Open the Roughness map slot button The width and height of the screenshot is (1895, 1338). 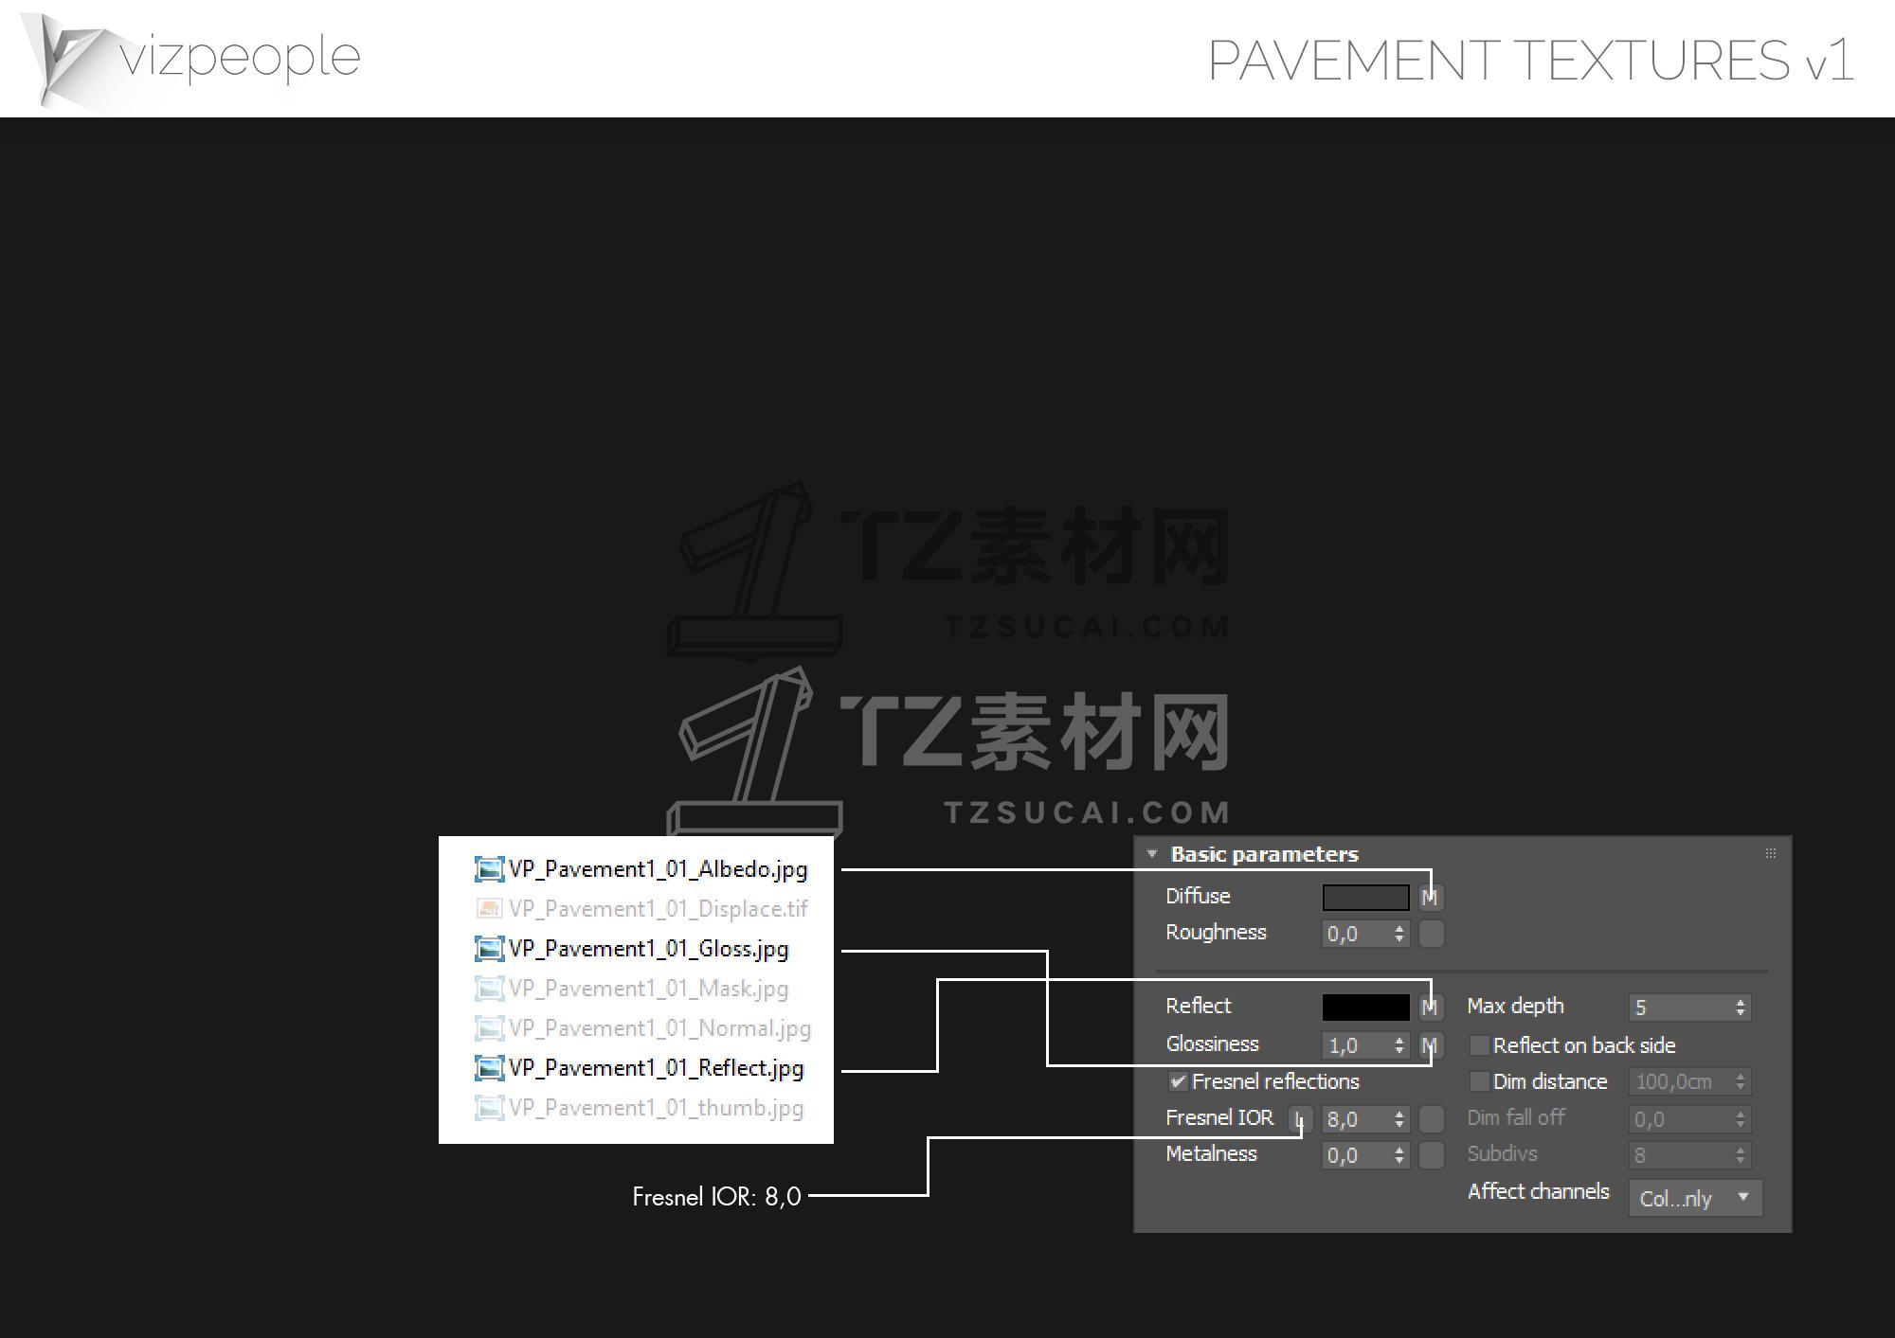click(1431, 934)
